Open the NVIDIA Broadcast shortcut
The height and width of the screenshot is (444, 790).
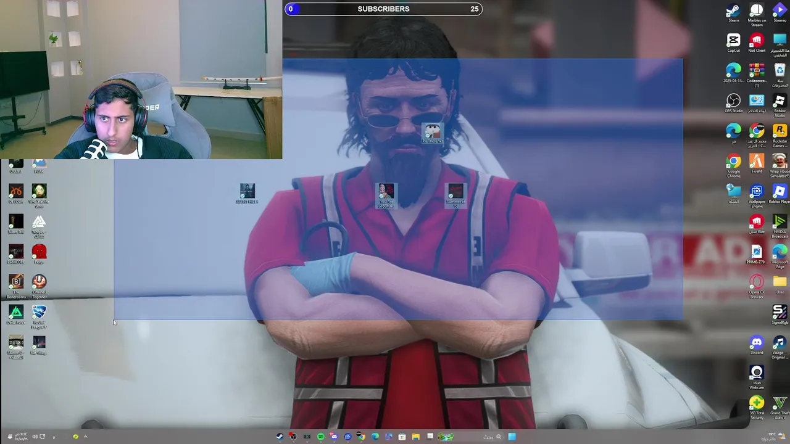click(x=780, y=226)
